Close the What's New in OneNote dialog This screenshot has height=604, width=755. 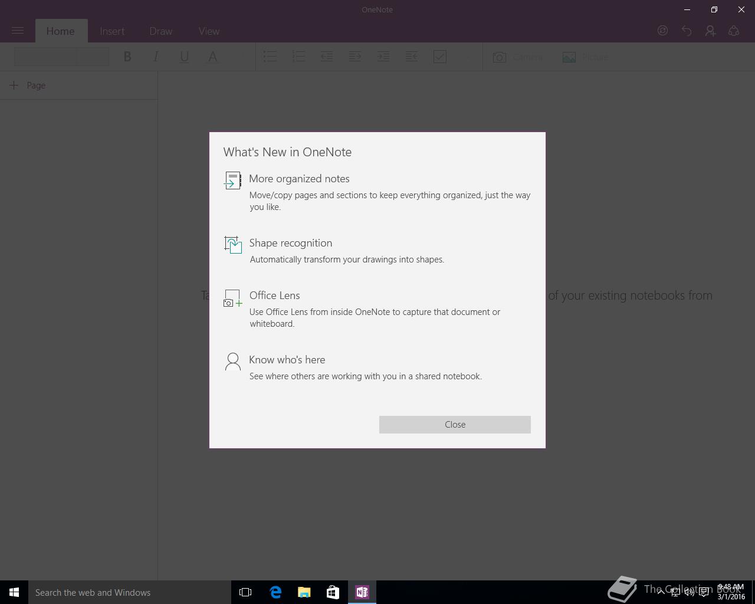point(455,425)
